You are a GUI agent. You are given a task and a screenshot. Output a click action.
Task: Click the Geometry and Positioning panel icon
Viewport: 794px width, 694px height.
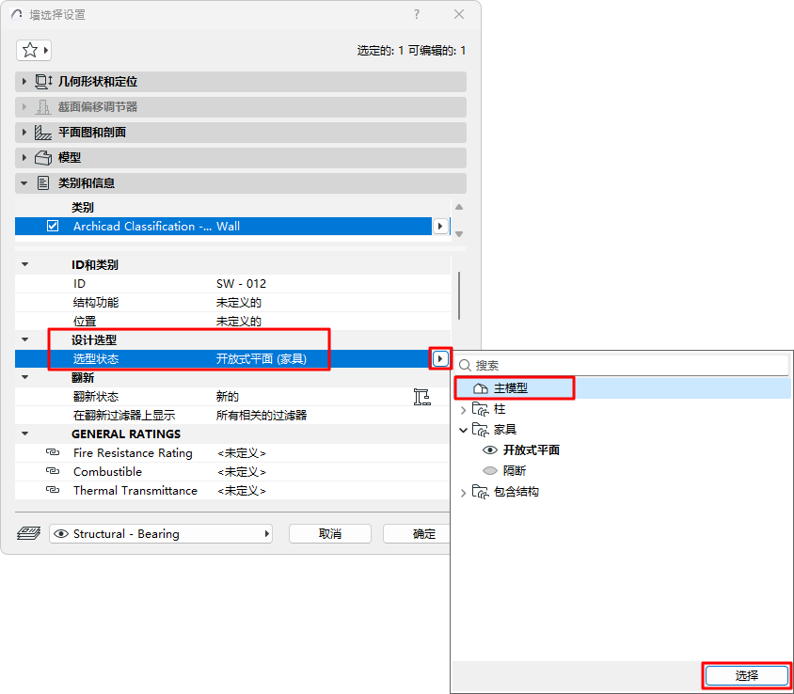pos(43,82)
